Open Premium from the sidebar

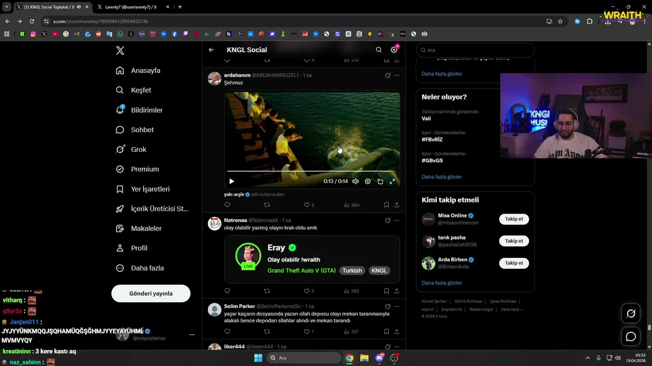click(x=138, y=169)
